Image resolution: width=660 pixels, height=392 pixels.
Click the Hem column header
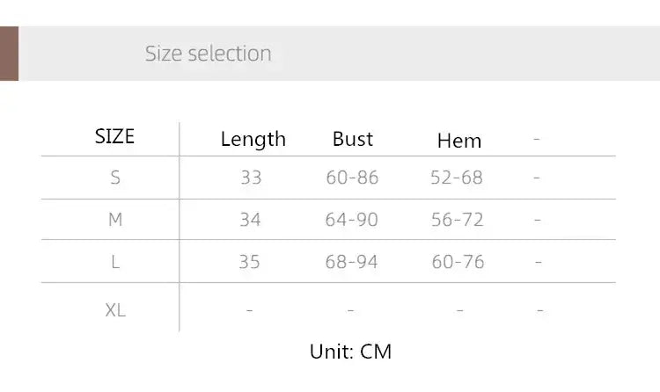pos(458,141)
